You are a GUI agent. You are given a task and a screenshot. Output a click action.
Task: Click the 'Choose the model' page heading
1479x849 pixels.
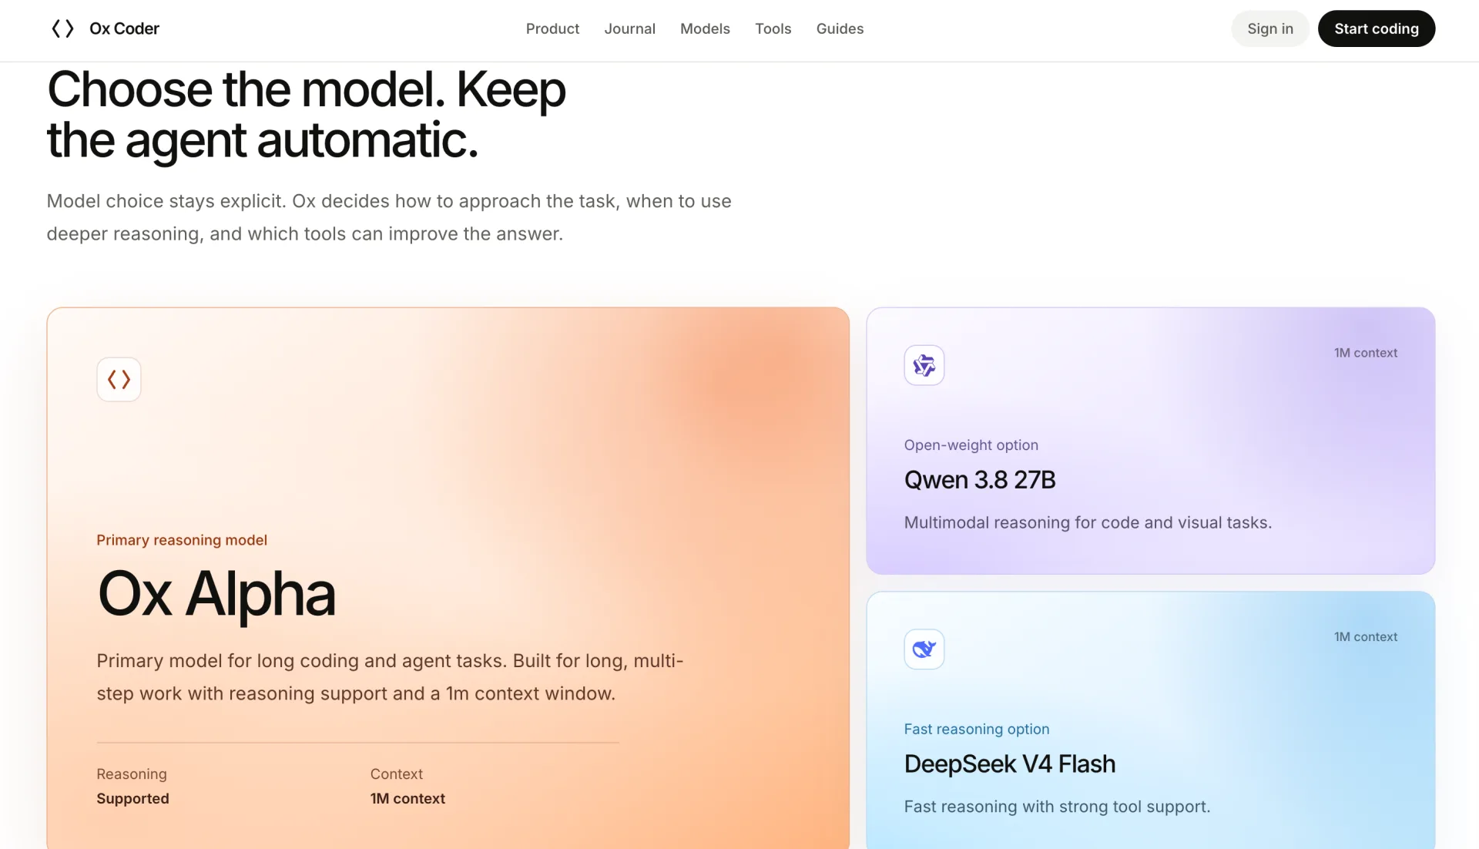click(307, 115)
